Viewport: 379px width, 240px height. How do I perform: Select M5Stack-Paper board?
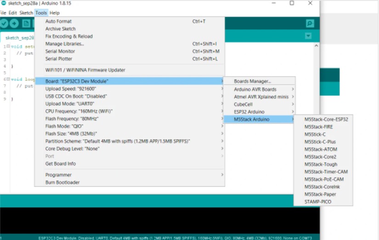click(323, 194)
